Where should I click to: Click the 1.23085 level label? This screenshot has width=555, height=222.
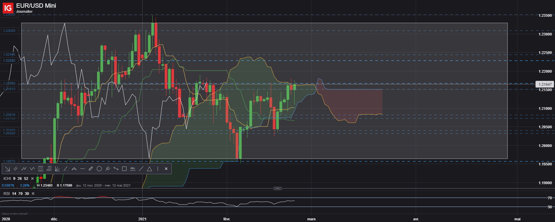[x=9, y=31]
